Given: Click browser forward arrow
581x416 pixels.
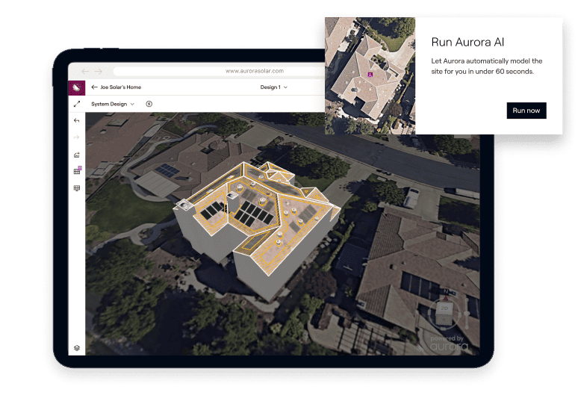Looking at the screenshot, I should click(x=98, y=71).
